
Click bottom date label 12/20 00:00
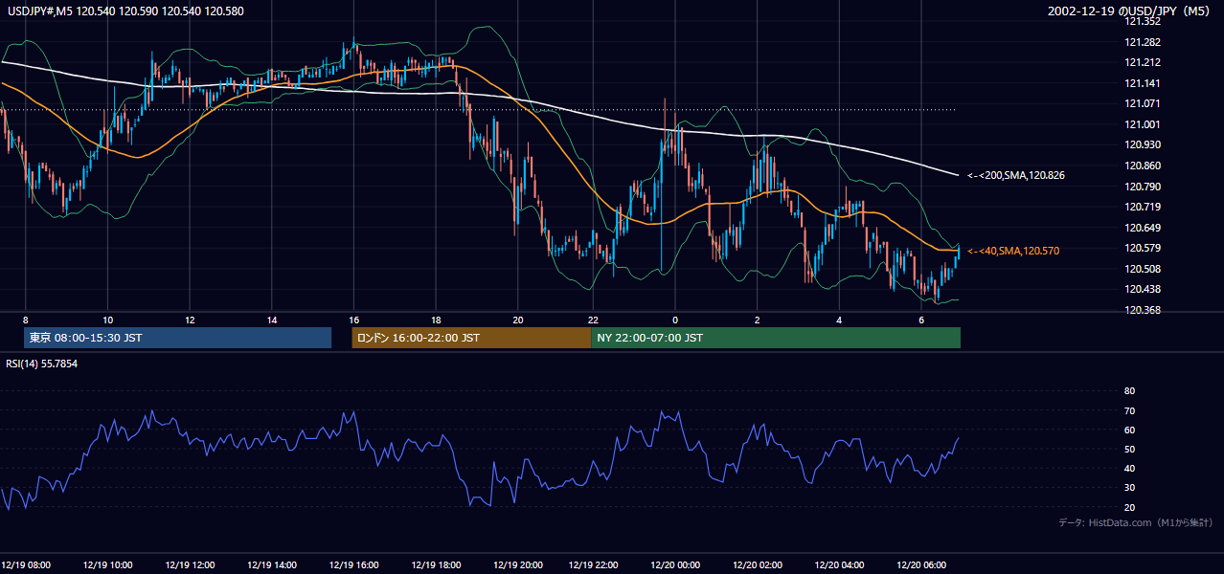click(x=675, y=565)
